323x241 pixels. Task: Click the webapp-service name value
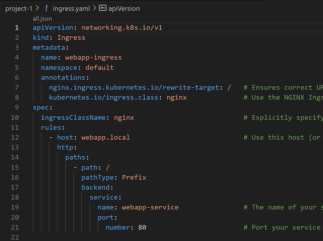pos(150,207)
